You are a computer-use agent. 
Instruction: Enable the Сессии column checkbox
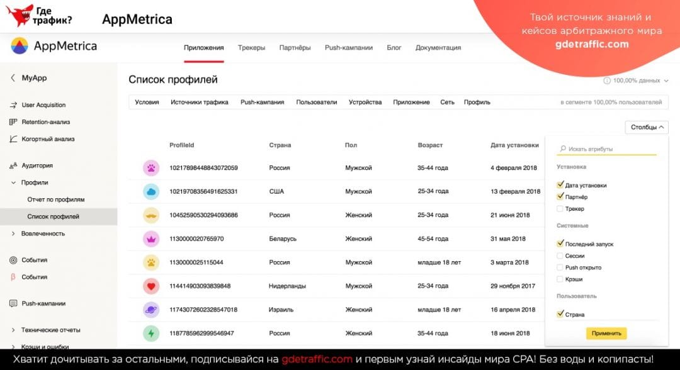[x=560, y=255]
